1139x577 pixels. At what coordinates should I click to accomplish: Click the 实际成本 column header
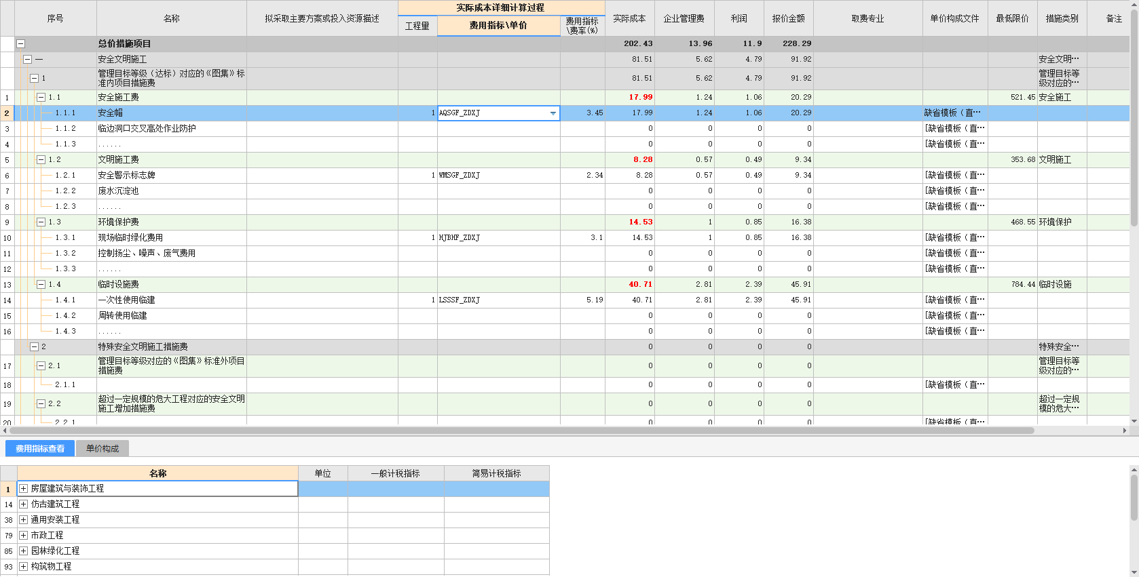coord(630,18)
